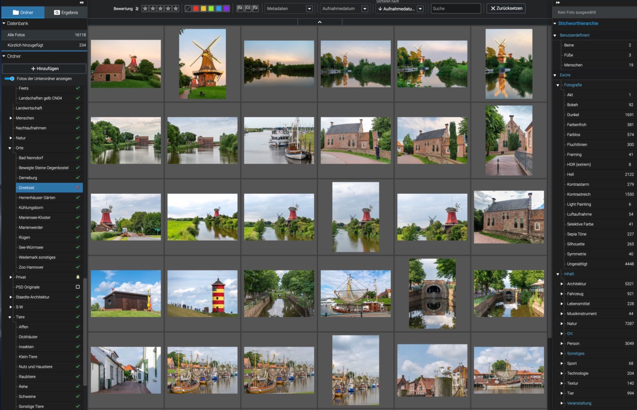This screenshot has height=410, width=637.
Task: Select Kürzlich hinzugefügt entry
Action: point(44,45)
